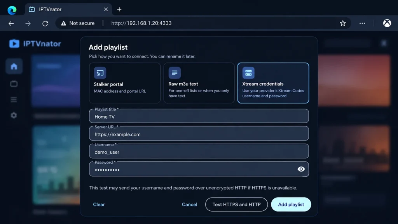Open the list sidebar icon
Image resolution: width=398 pixels, height=224 pixels.
(x=14, y=100)
